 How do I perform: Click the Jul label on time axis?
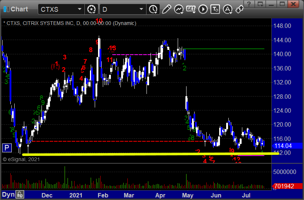[x=246, y=195]
